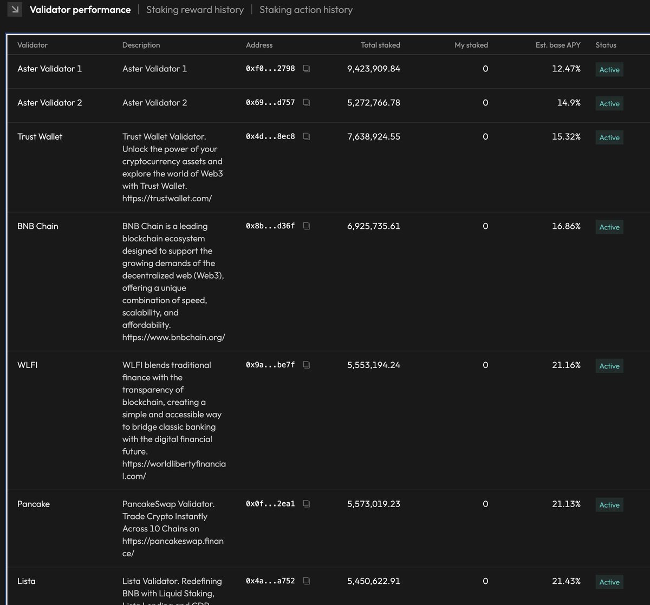Image resolution: width=650 pixels, height=605 pixels.
Task: Click total staked value 5,573,019.23
Action: coord(374,504)
